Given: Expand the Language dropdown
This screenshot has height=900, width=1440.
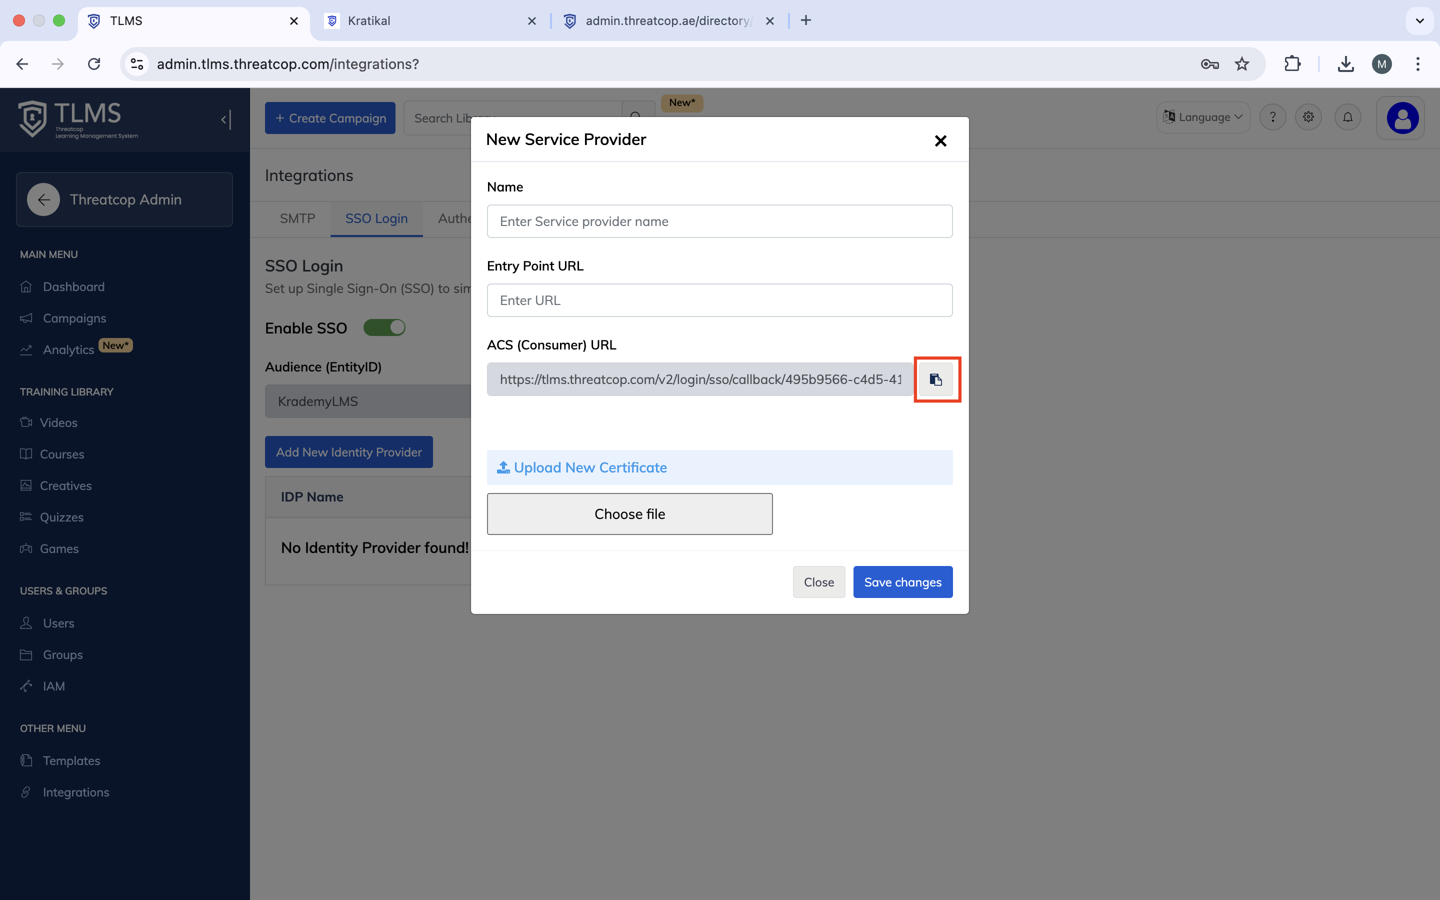Looking at the screenshot, I should click(x=1203, y=117).
